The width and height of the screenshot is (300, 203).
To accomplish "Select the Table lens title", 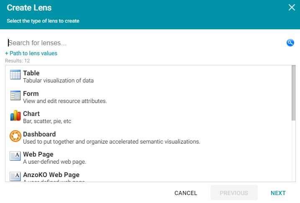I will (31, 73).
